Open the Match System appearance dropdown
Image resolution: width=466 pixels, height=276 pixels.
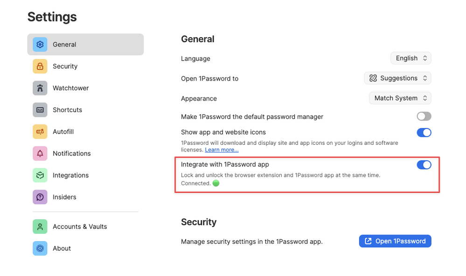coord(400,98)
